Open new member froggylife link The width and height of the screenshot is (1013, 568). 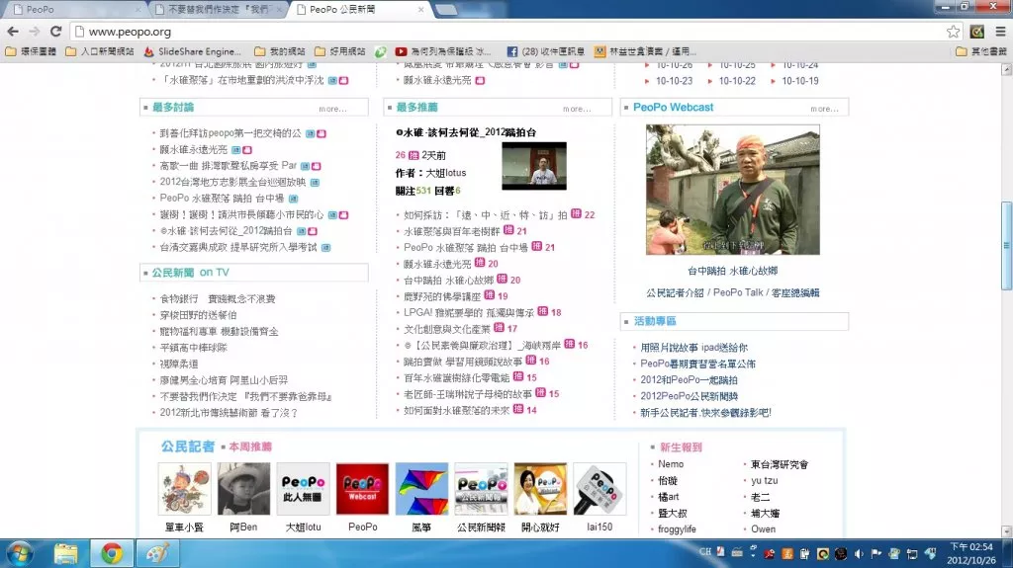(x=677, y=529)
